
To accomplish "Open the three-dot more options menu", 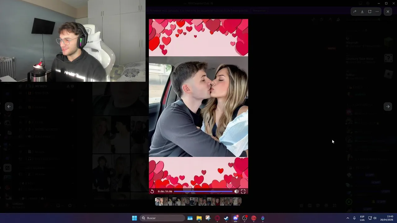I will [377, 11].
